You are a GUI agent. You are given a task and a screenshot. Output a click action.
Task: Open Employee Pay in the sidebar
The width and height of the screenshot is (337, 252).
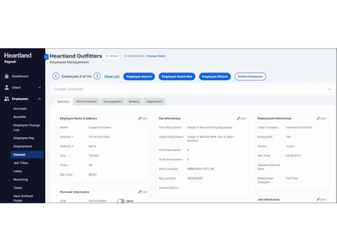pos(24,138)
